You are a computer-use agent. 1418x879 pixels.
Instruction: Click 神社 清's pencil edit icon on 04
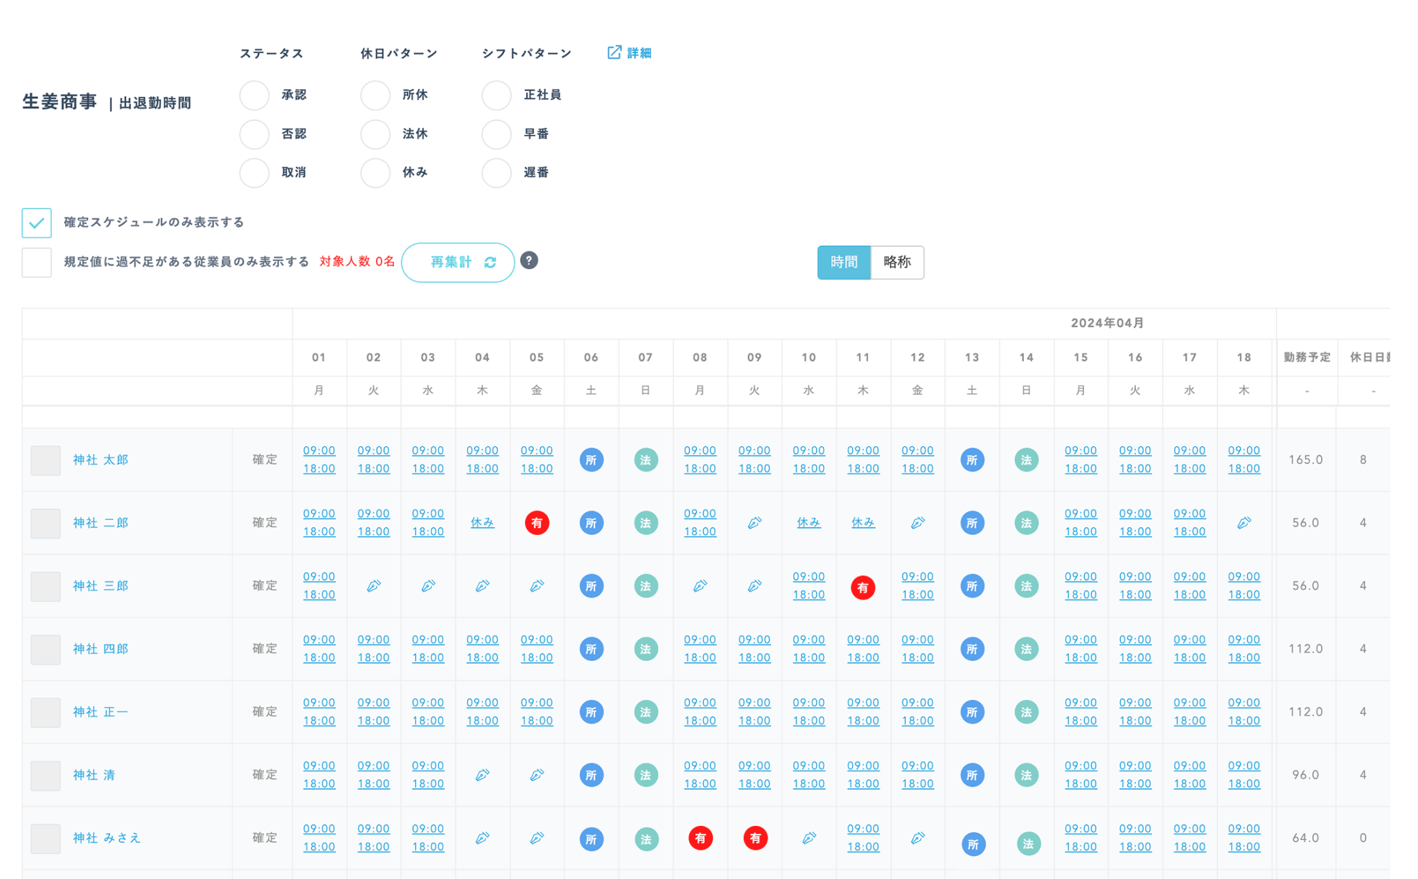(x=482, y=775)
